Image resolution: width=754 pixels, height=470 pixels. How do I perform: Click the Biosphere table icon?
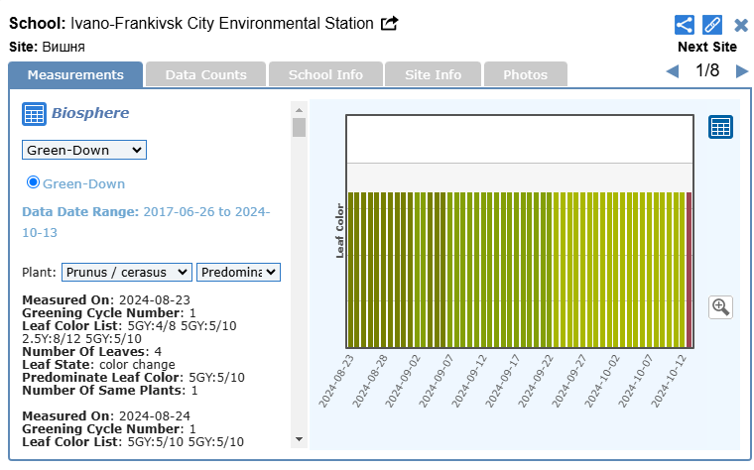pyautogui.click(x=34, y=114)
